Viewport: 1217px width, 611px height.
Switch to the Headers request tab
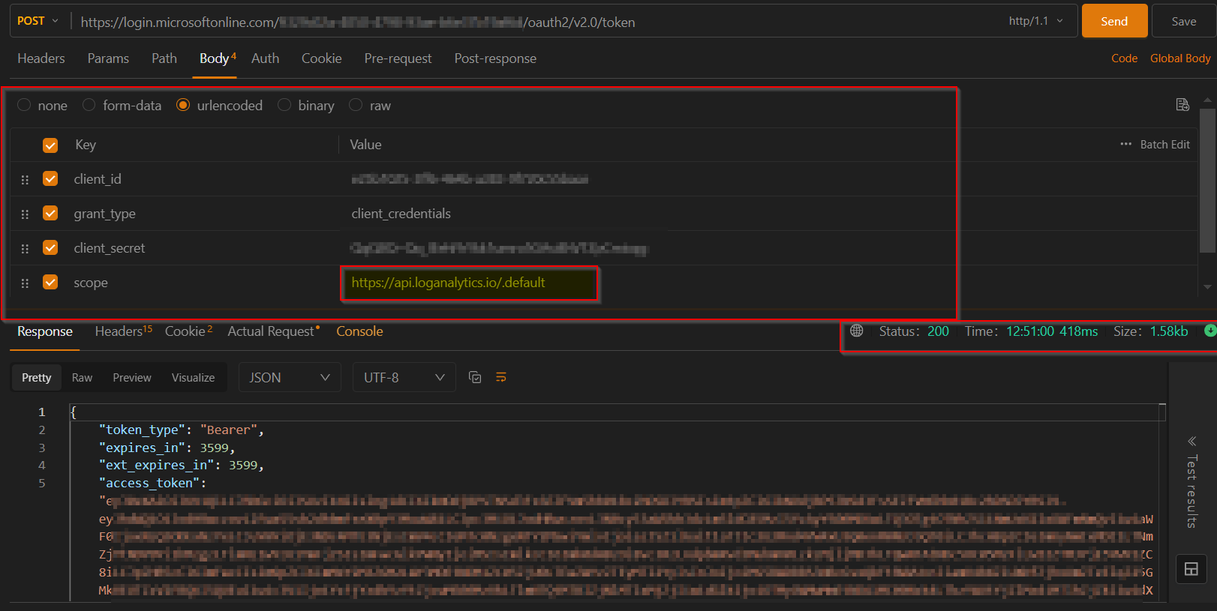[x=41, y=58]
